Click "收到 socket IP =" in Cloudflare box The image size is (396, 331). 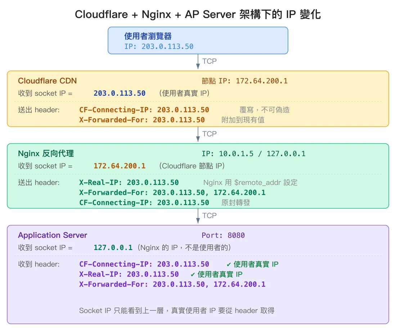click(x=45, y=93)
